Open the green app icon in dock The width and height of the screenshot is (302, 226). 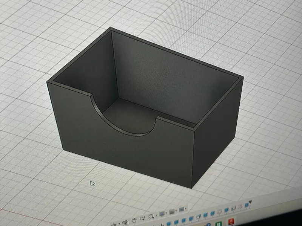coord(219,224)
